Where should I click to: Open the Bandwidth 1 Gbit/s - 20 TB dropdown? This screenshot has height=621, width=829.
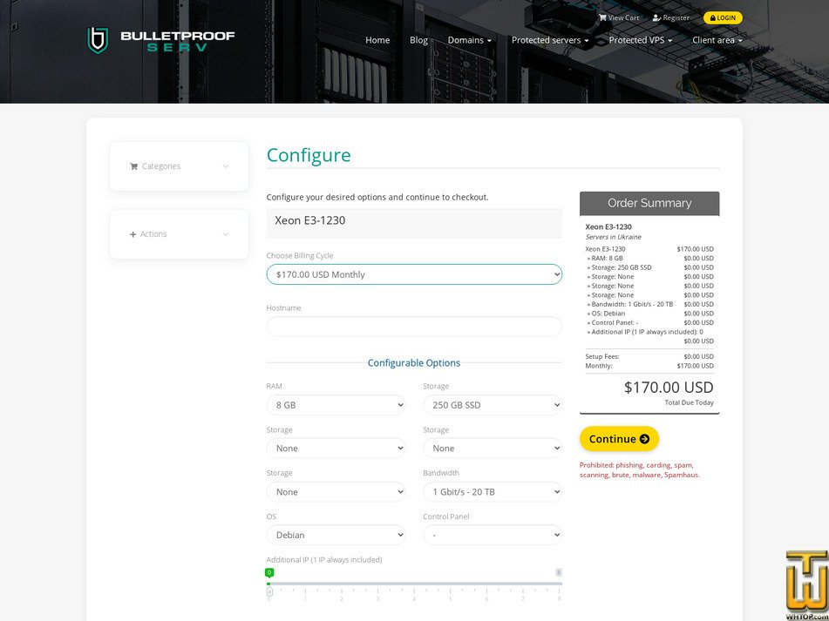tap(493, 491)
